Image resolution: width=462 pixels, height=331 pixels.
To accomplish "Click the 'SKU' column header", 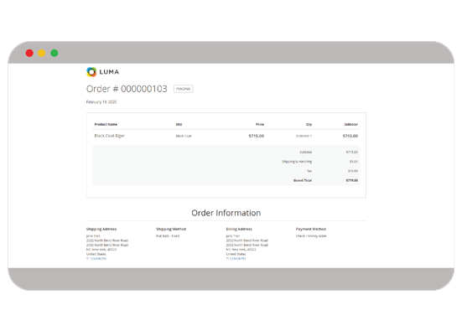I will tap(179, 124).
